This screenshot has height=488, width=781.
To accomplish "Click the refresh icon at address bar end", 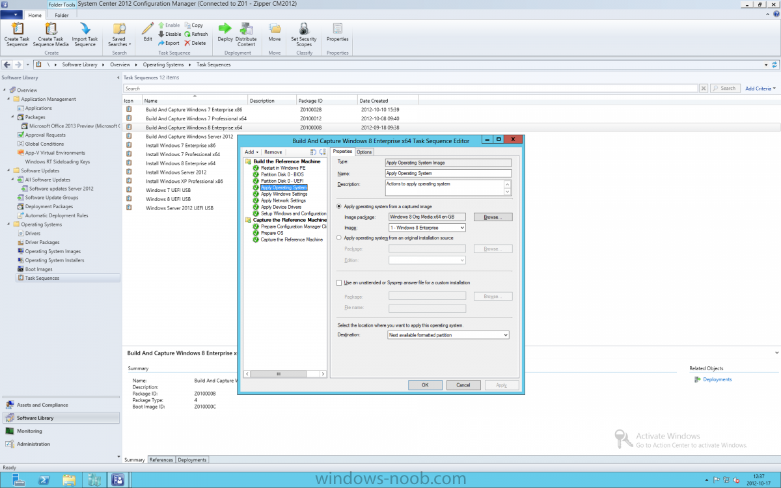I will point(774,64).
